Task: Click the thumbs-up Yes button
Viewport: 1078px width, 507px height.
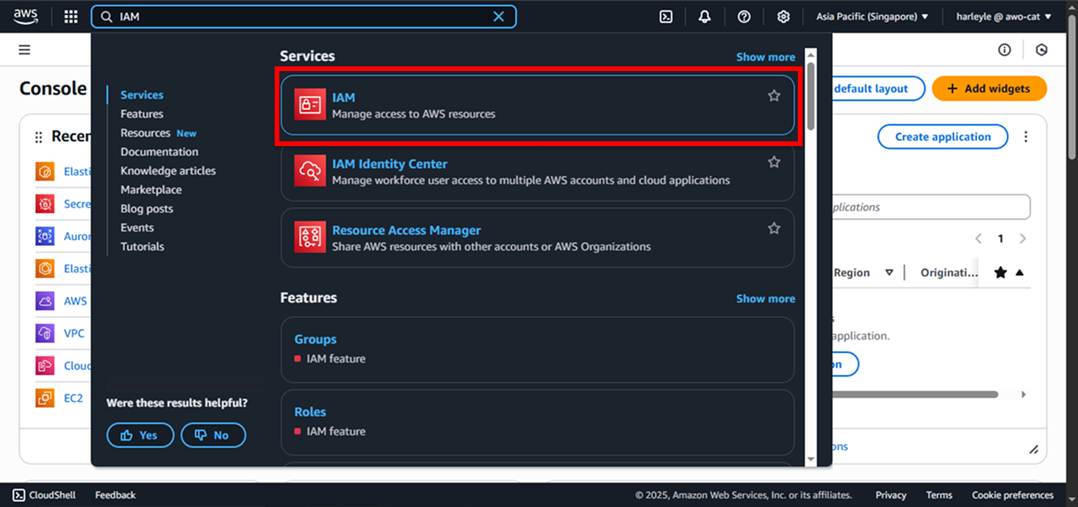Action: [x=140, y=435]
